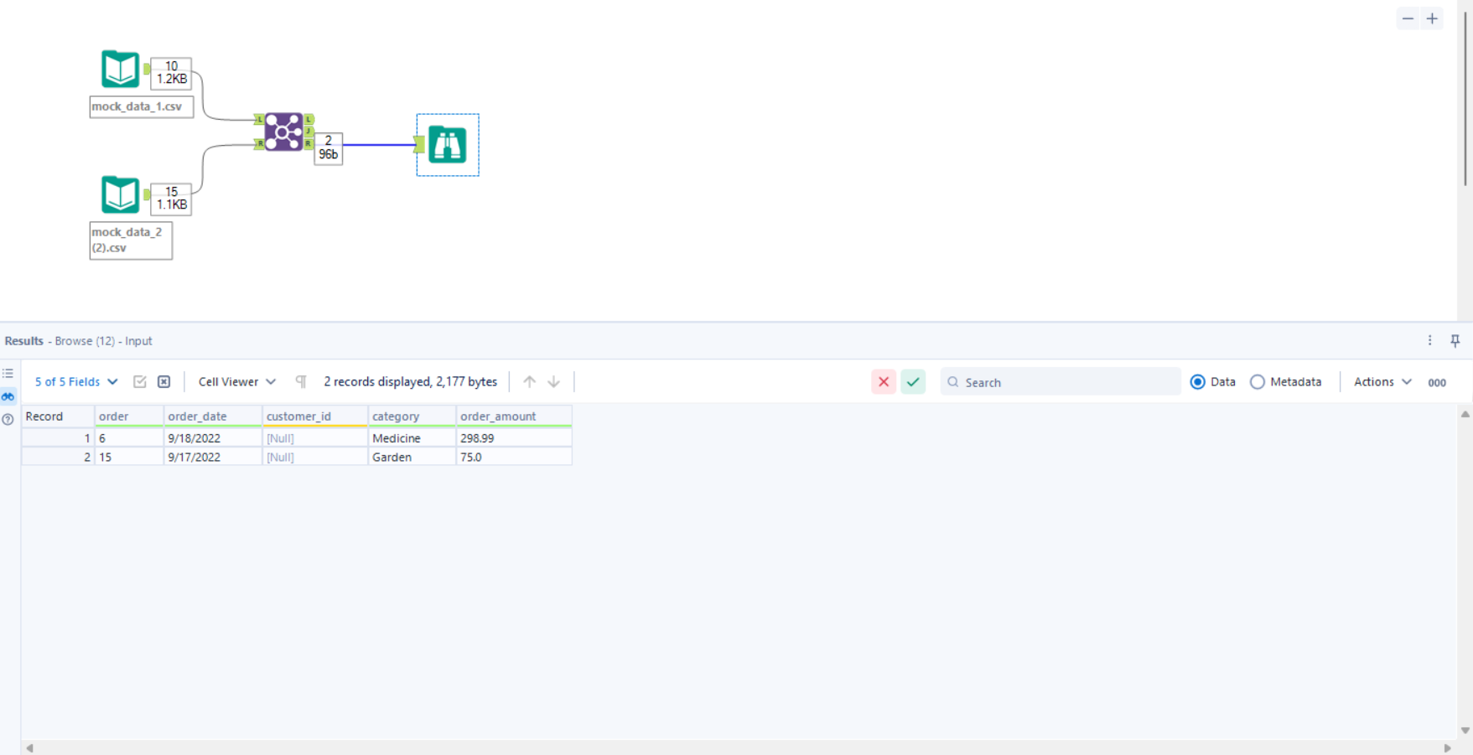Click the results grid scroll down arrow
The height and width of the screenshot is (755, 1473).
(1465, 731)
